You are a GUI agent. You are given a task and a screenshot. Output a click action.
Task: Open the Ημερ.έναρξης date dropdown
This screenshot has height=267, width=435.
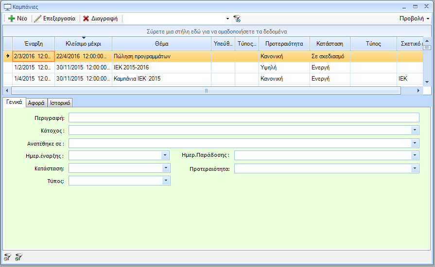(x=165, y=155)
